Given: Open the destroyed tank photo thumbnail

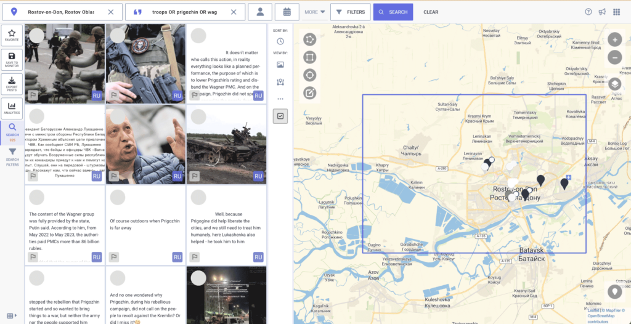Looking at the screenshot, I should pyautogui.click(x=227, y=145).
